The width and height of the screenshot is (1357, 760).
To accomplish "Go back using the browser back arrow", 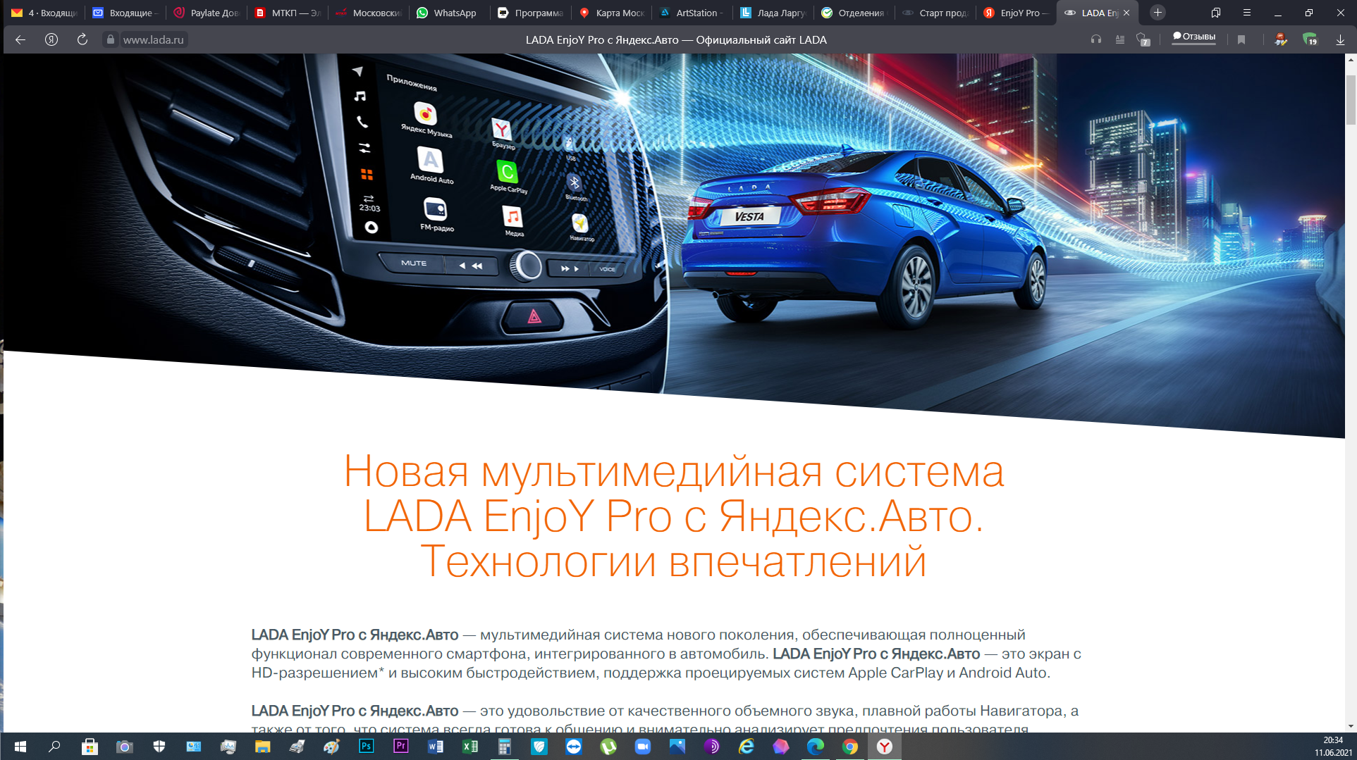I will click(20, 39).
